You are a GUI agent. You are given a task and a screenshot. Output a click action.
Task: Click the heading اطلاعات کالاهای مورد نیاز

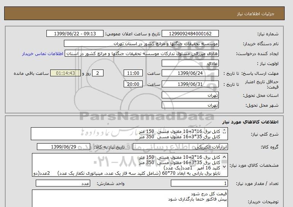(250, 122)
